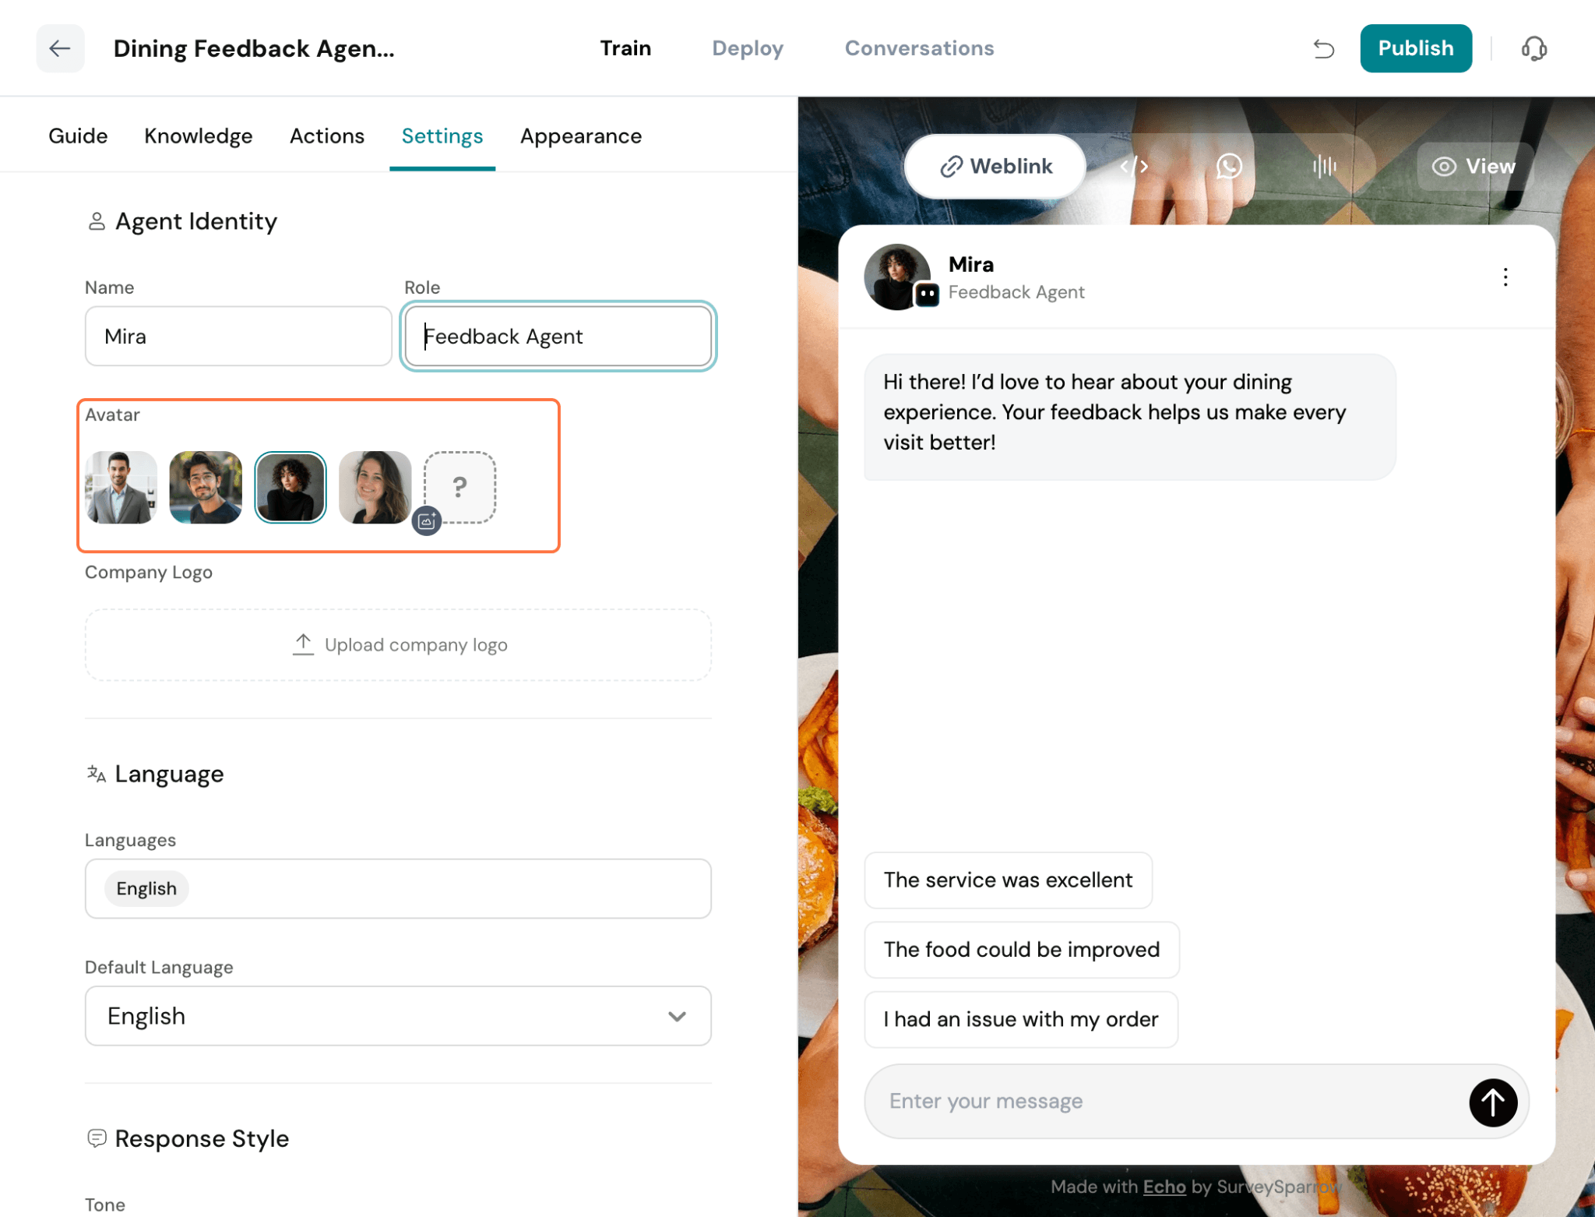Image resolution: width=1595 pixels, height=1217 pixels.
Task: Click the Language section heading
Action: [169, 774]
